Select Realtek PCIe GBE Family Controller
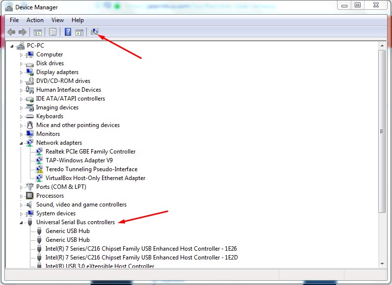This screenshot has height=285, width=392. click(90, 152)
